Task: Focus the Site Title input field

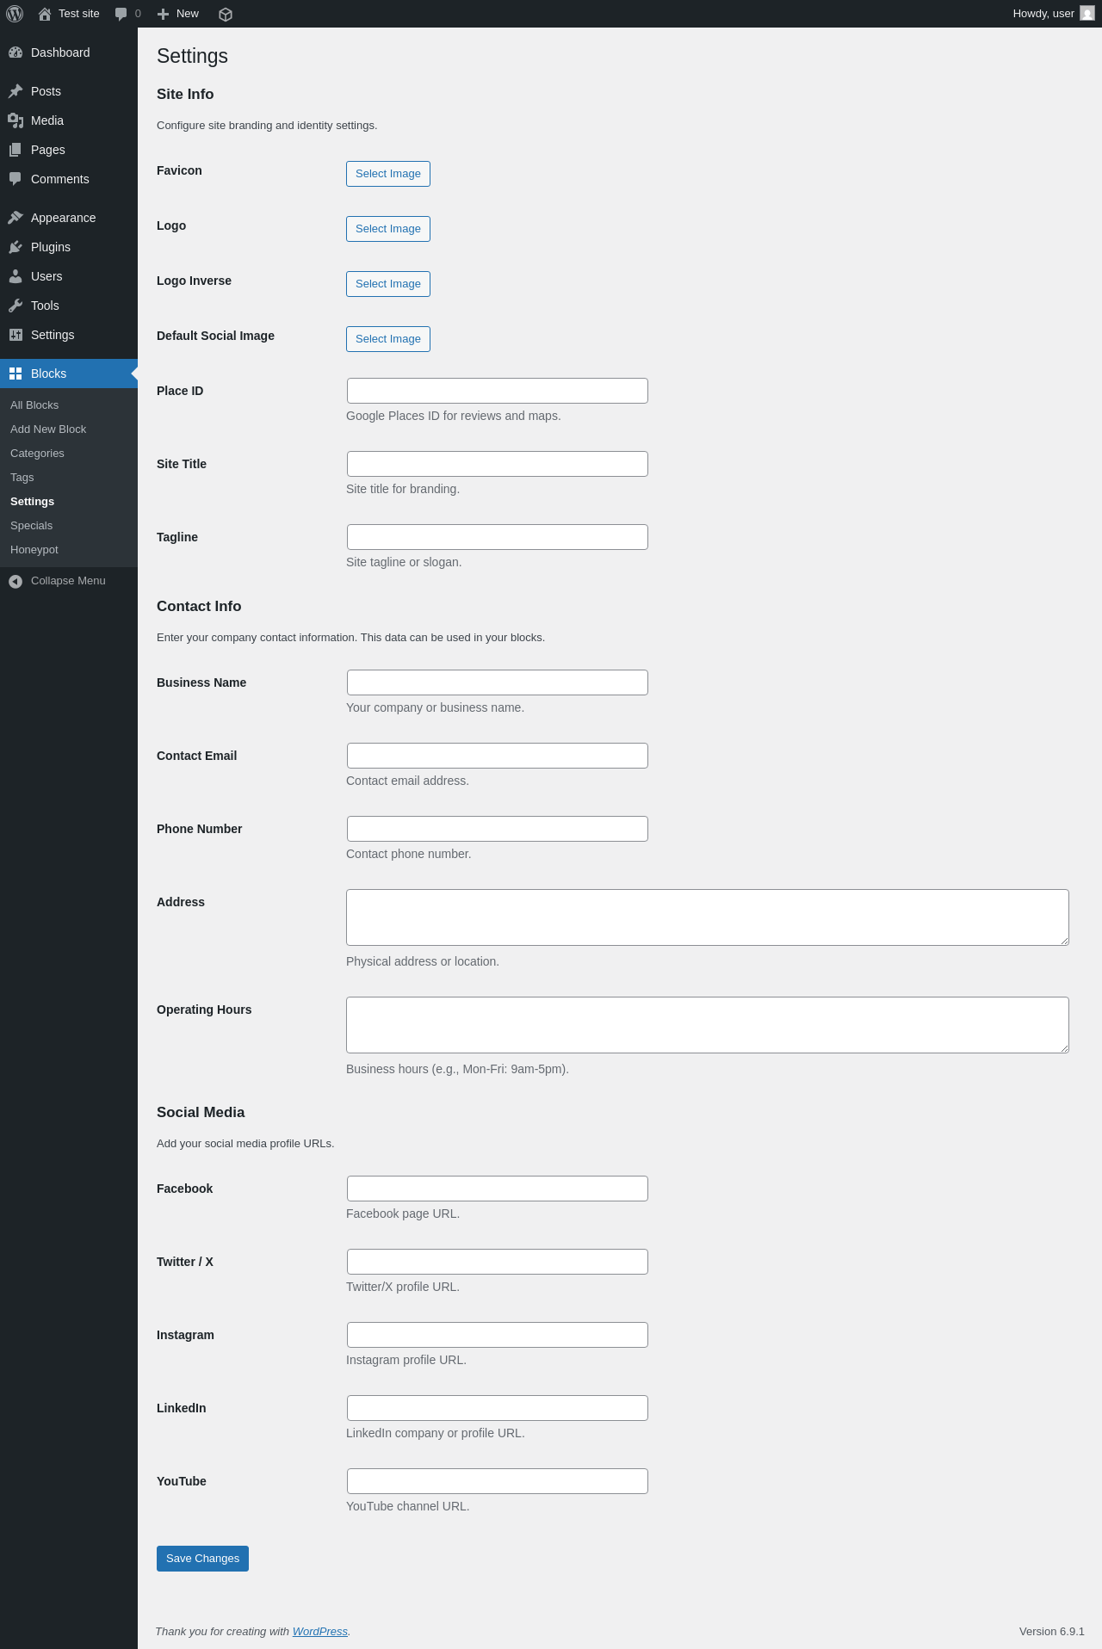Action: coord(498,464)
